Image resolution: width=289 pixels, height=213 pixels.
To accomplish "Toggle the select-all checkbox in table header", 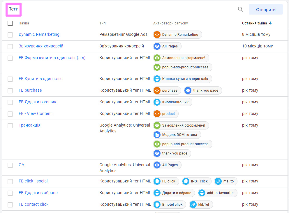I will click(x=10, y=23).
